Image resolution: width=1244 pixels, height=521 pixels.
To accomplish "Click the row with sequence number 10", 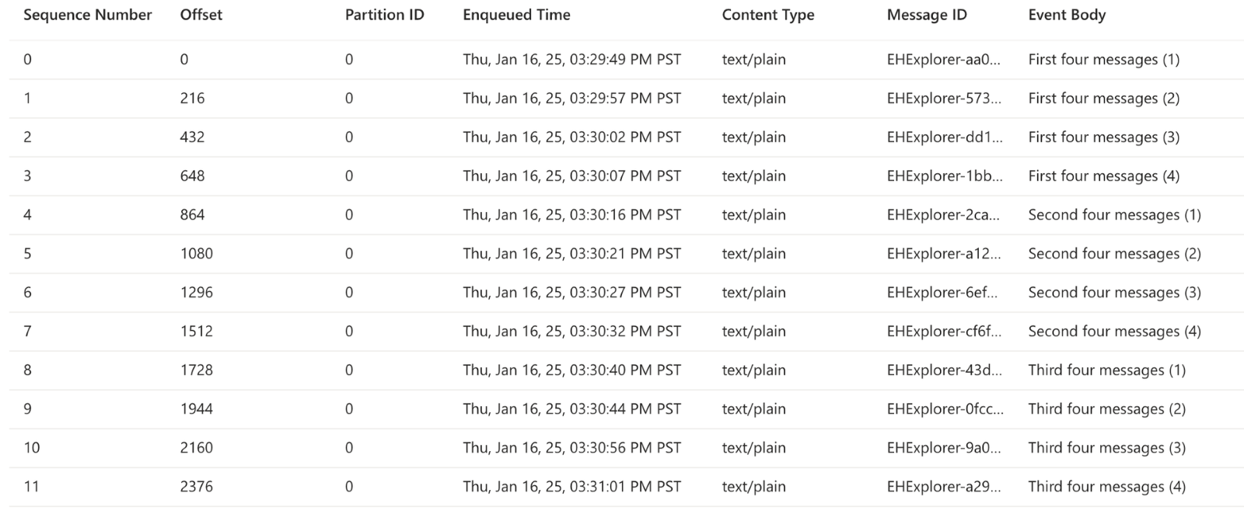I will coord(32,448).
